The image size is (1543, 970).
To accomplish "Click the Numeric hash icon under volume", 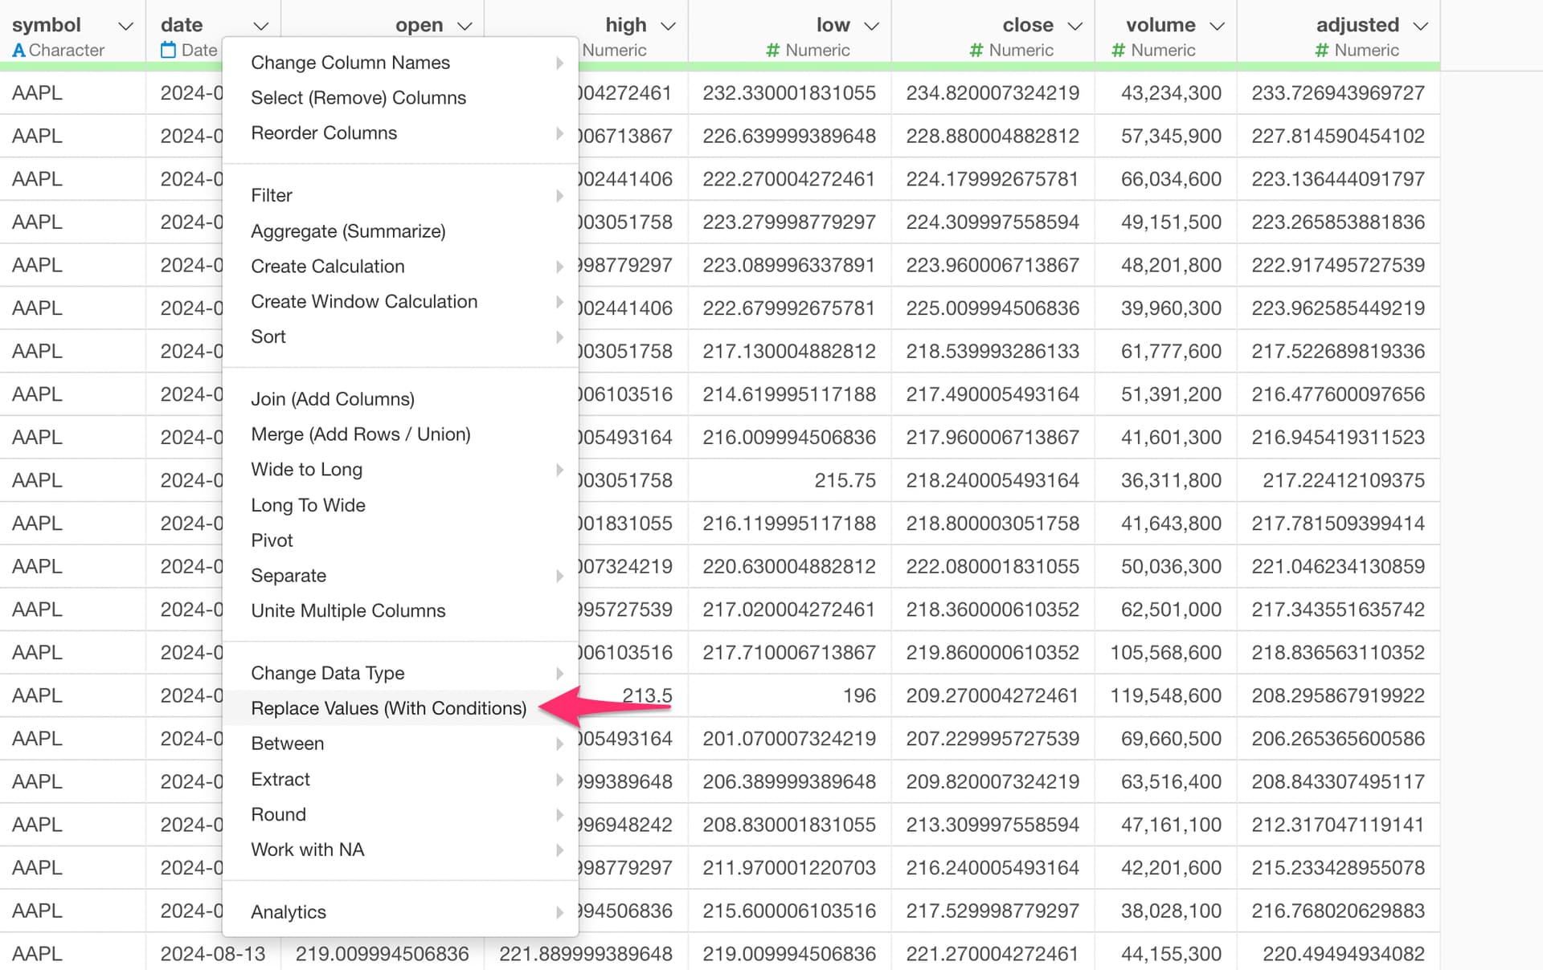I will 1118,51.
